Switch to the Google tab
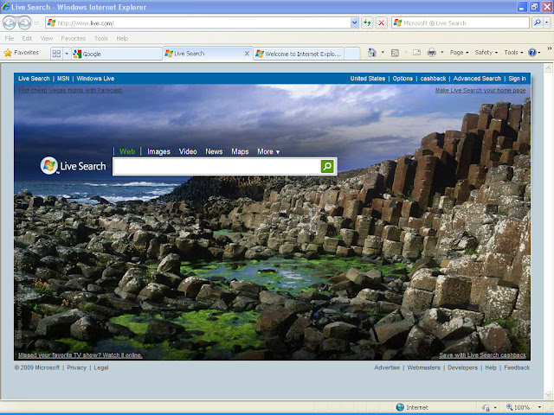The image size is (554, 415). [117, 54]
